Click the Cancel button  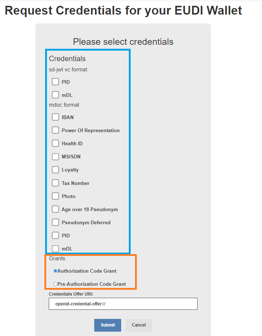click(139, 325)
